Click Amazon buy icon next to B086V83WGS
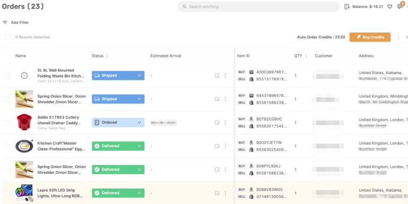 click(251, 190)
